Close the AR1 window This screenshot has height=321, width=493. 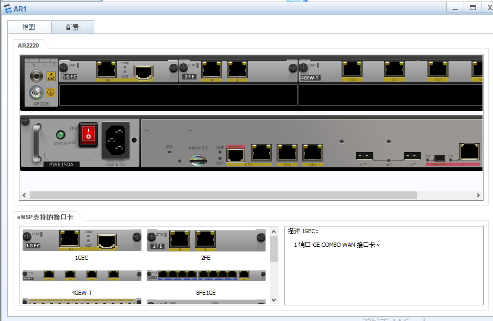click(x=489, y=8)
